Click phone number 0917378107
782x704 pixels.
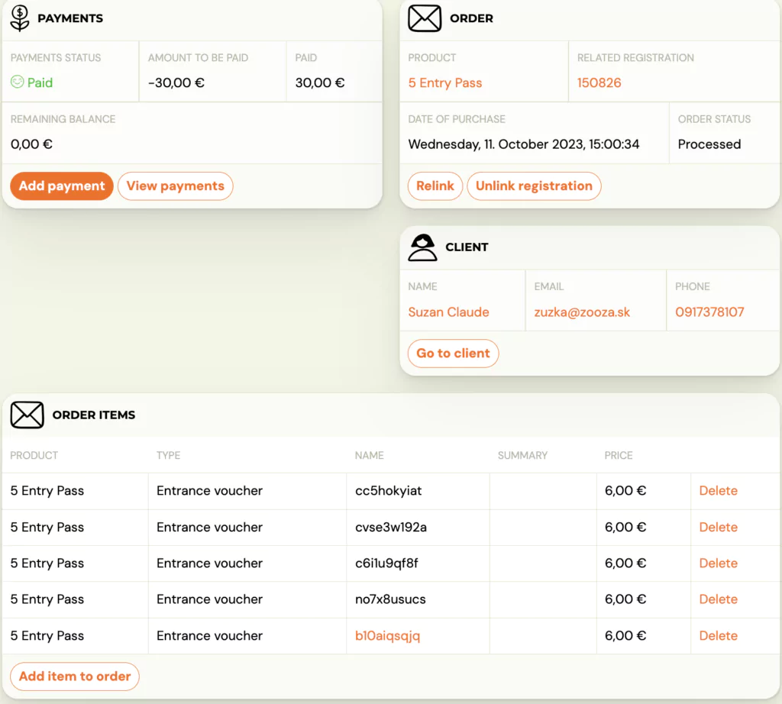(x=709, y=312)
